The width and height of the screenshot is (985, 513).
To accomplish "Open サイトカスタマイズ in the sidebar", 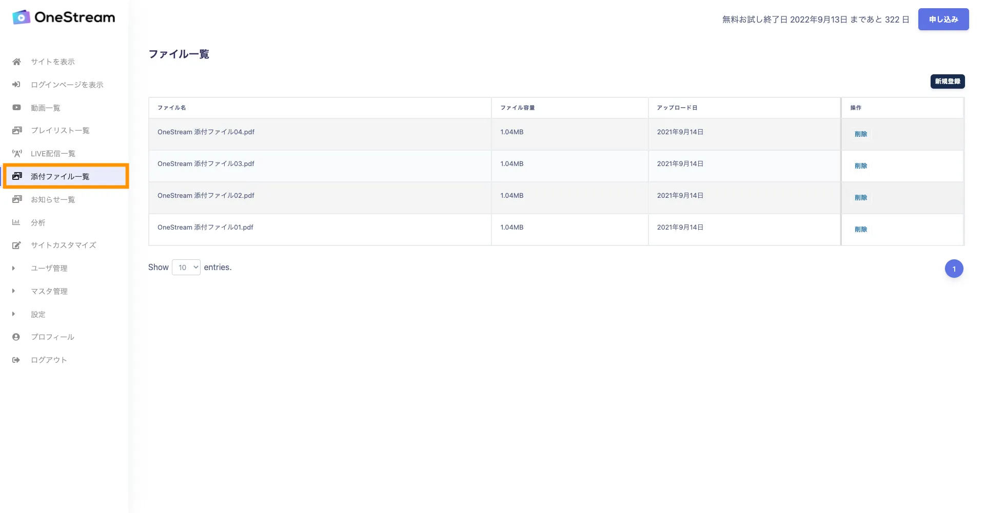I will (64, 245).
